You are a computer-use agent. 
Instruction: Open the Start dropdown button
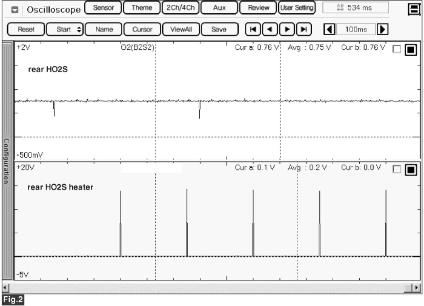click(x=65, y=30)
